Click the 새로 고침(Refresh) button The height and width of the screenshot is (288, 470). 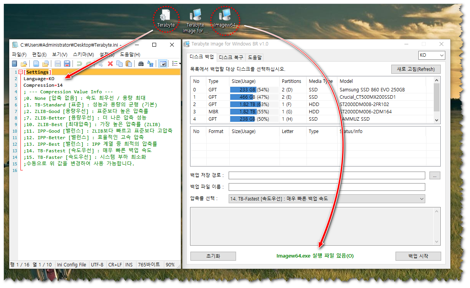(x=416, y=69)
